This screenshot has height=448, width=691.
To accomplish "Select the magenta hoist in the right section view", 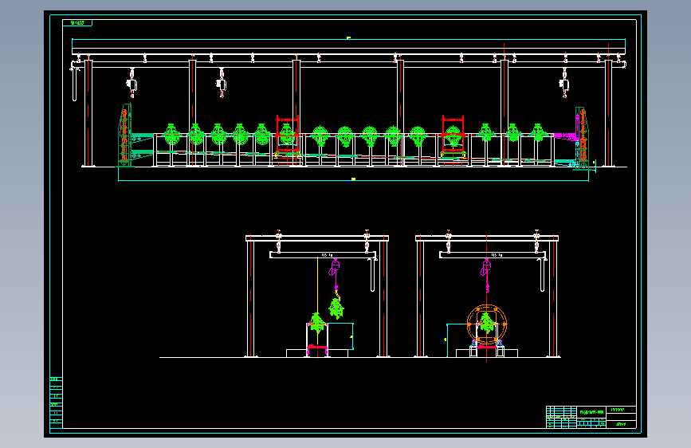I will coord(486,275).
